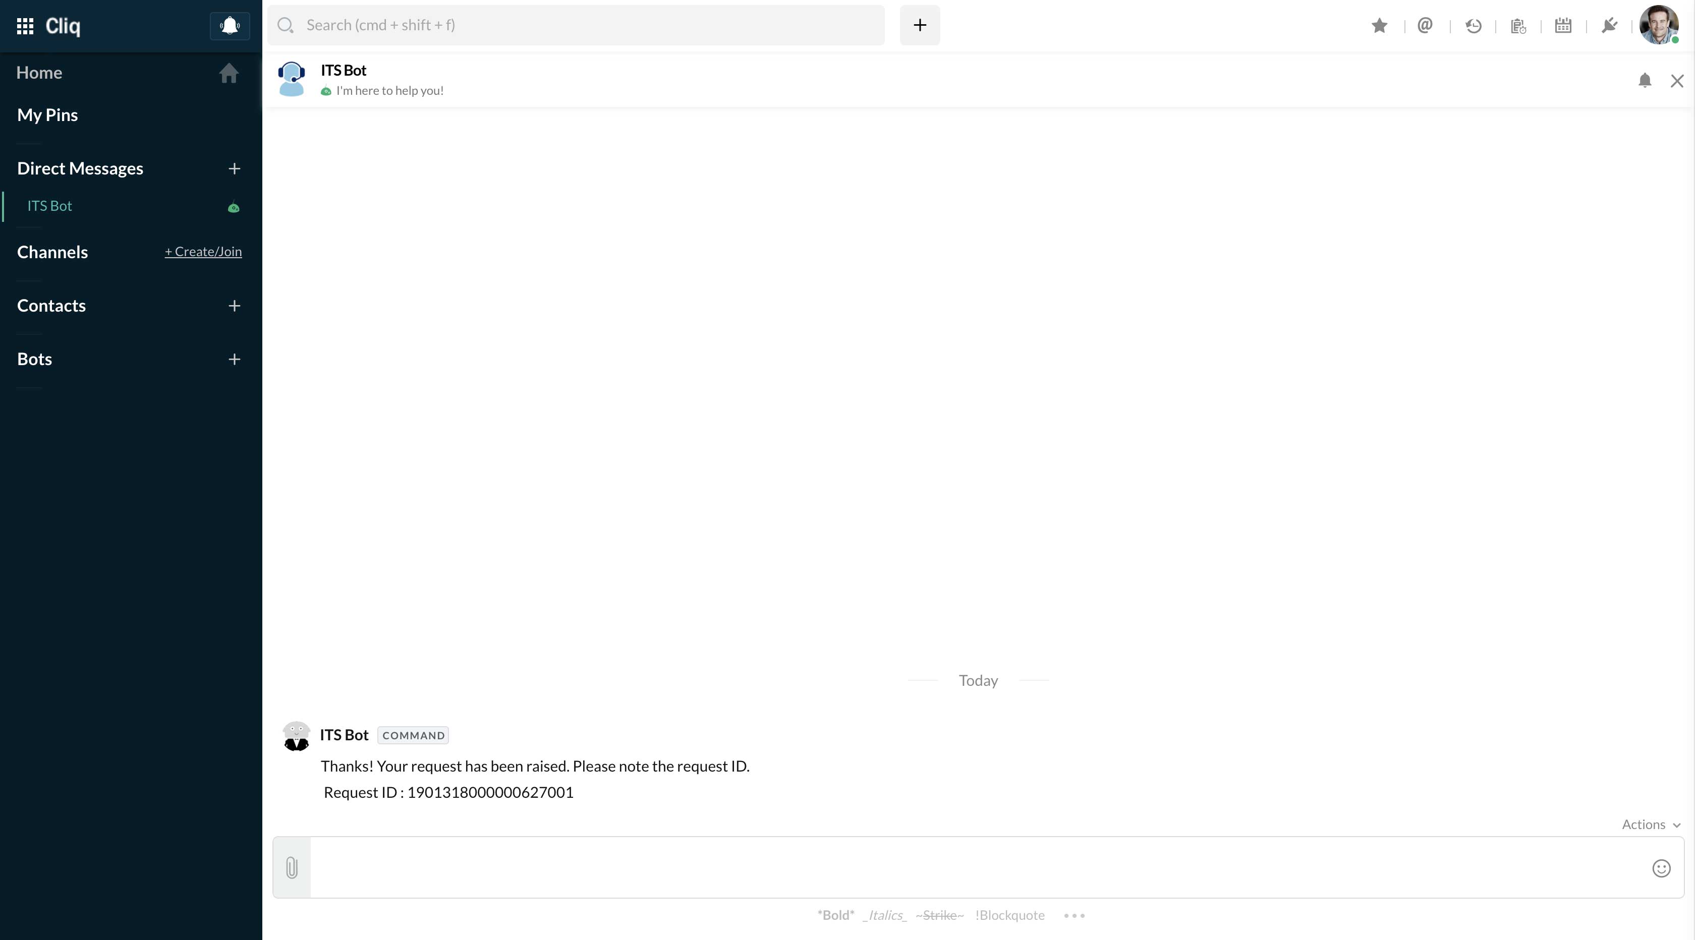The width and height of the screenshot is (1695, 940).
Task: Expand the Direct Messages section
Action: 233,168
